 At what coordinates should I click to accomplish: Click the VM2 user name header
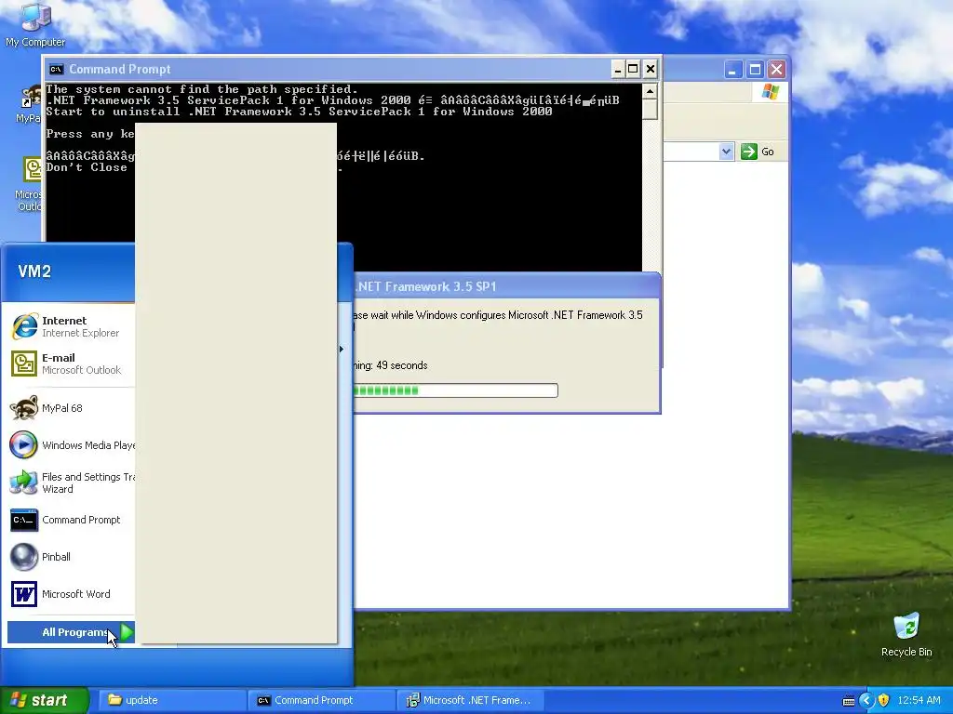(x=34, y=271)
